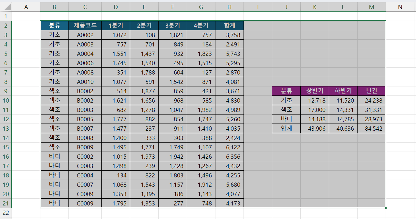Viewport: 416px width, 219px height.
Task: Click the 1분기 header cell
Action: coord(116,25)
